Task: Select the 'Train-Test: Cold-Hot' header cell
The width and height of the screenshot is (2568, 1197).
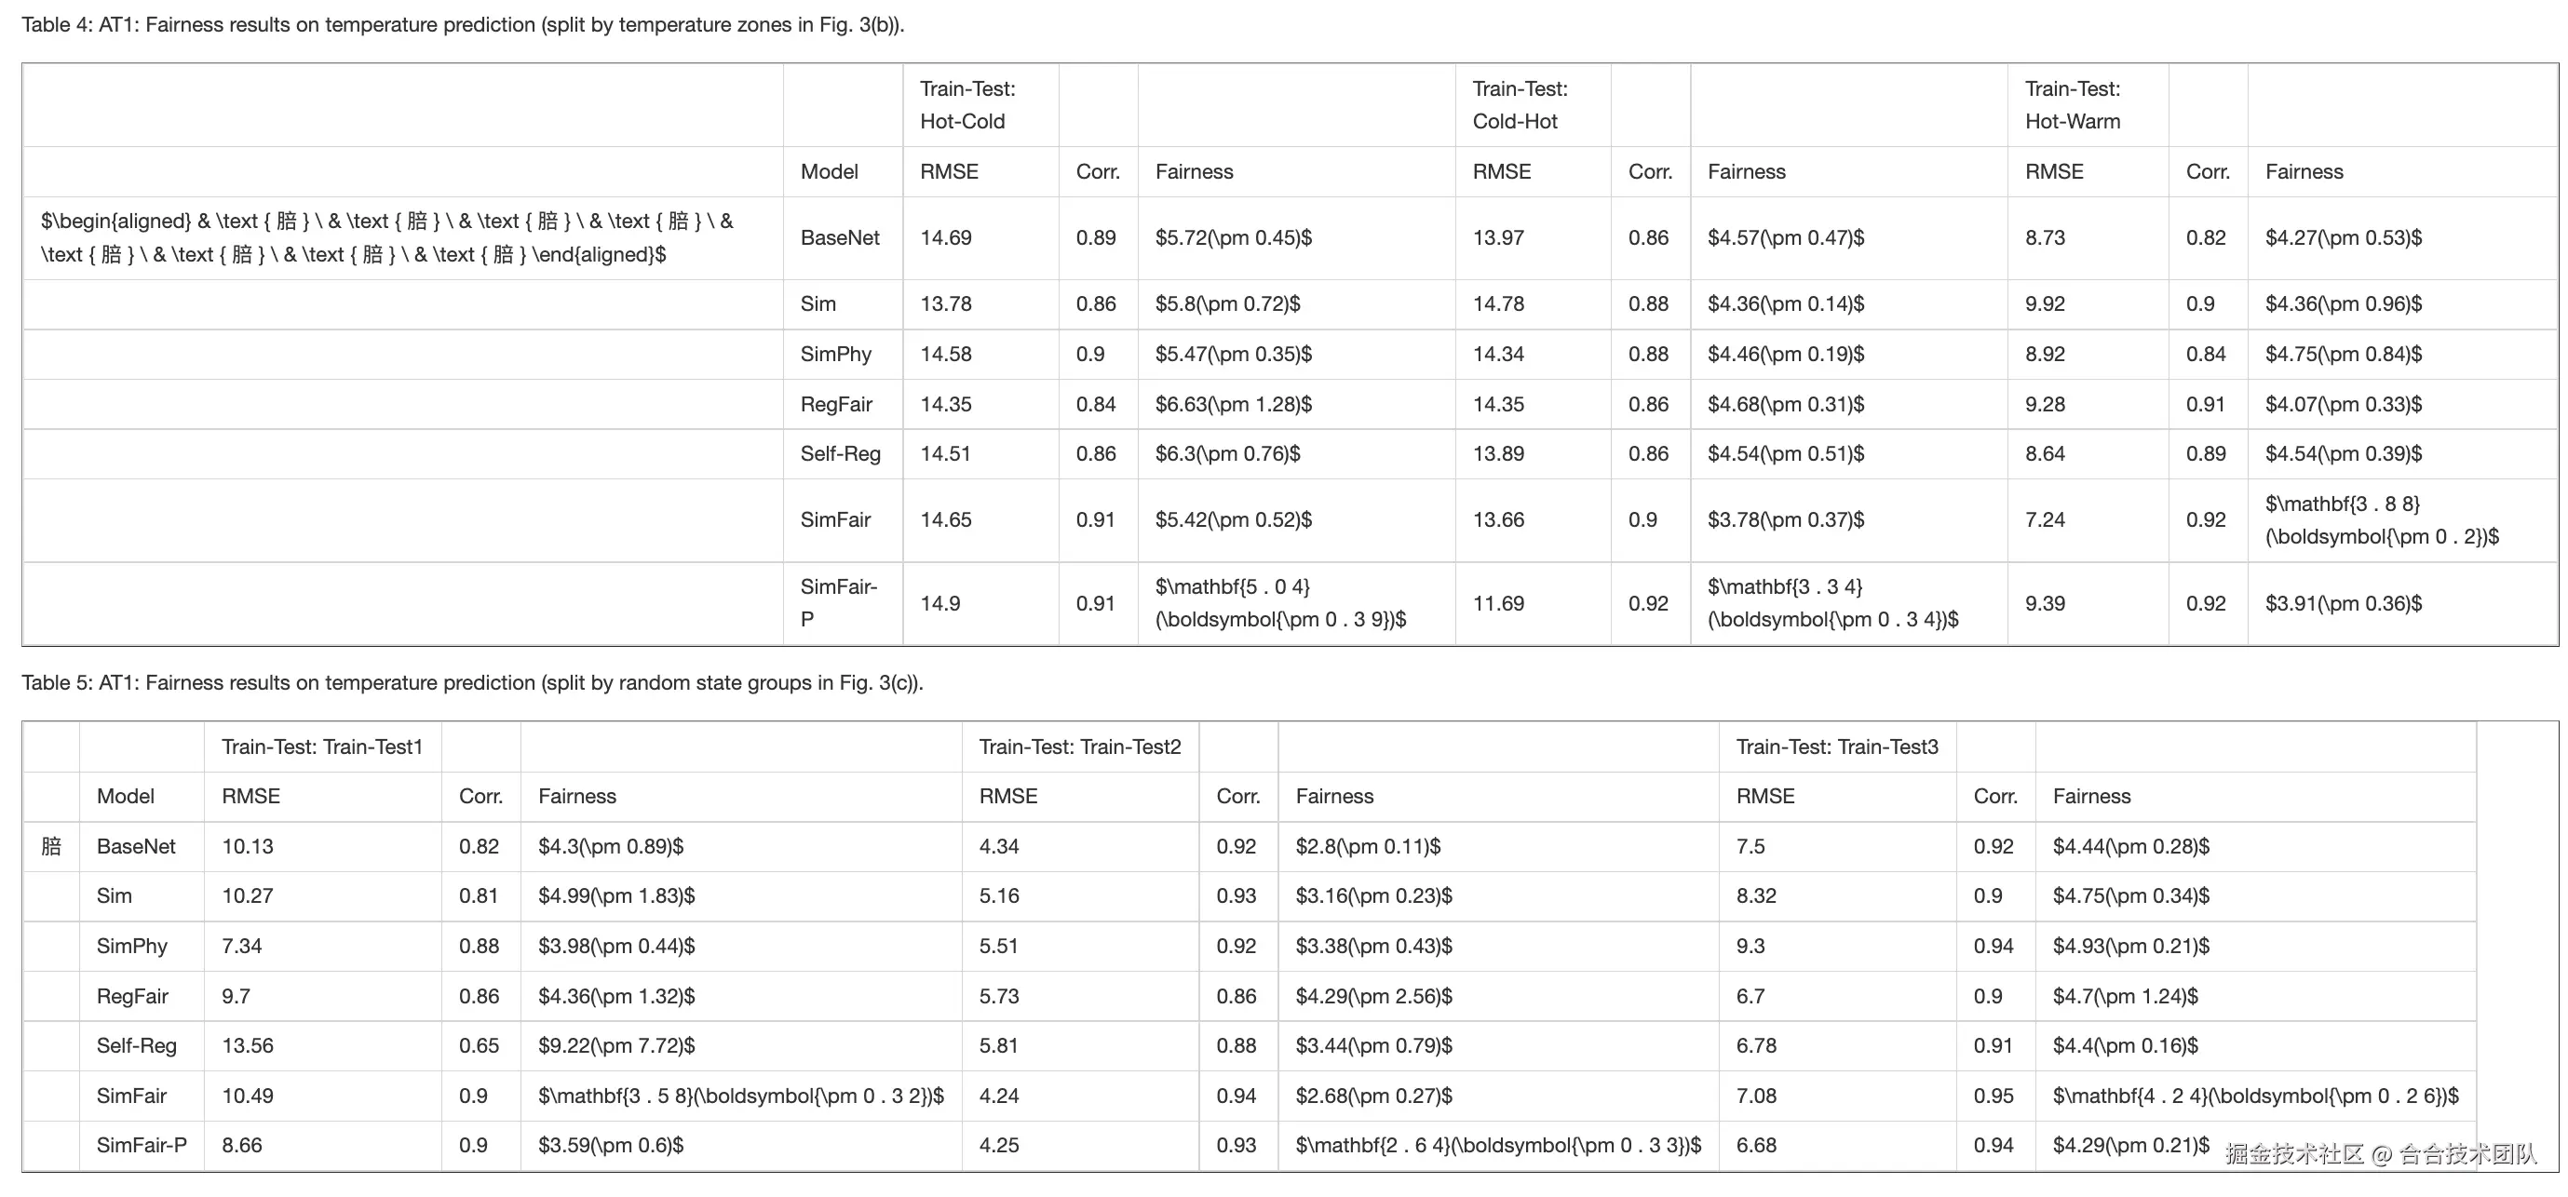Action: click(x=1520, y=104)
